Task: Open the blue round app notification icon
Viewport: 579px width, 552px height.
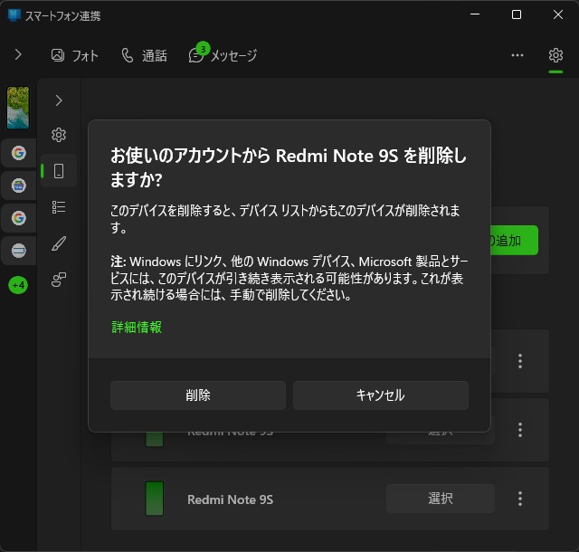Action: coord(18,251)
